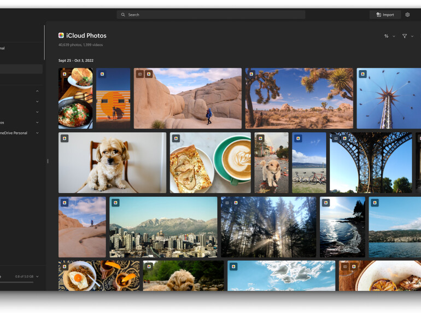Open the Joshua tree desert thumbnail
Screen dimensions: 421x316
coord(299,98)
